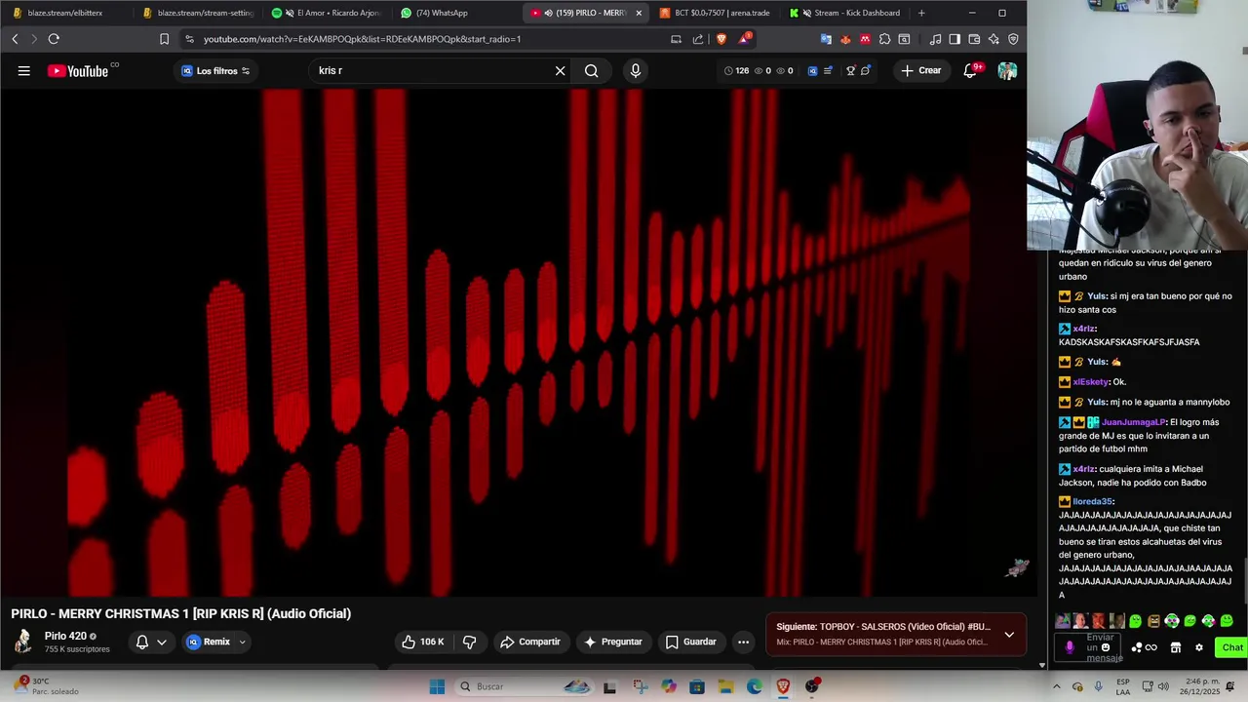Close the PIRLO YouTube tab
The image size is (1248, 702).
click(x=639, y=13)
